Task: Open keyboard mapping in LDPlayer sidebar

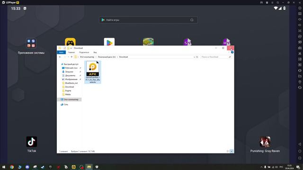Action: [300, 14]
